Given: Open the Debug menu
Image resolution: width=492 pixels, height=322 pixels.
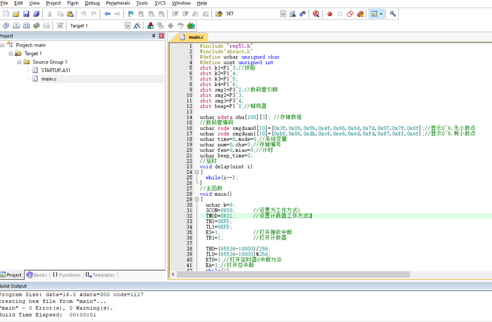Looking at the screenshot, I should [92, 3].
